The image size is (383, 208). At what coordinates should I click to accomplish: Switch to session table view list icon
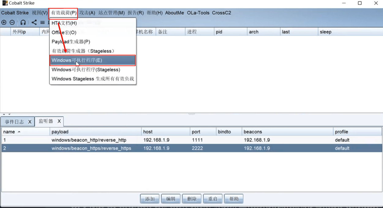pos(42,22)
